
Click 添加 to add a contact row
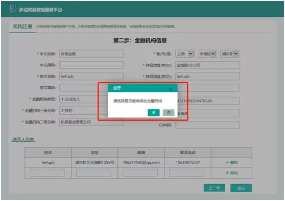tap(231, 173)
